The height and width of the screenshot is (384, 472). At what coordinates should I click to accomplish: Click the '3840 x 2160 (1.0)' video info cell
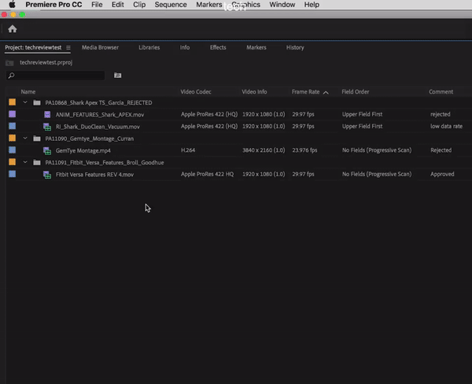pyautogui.click(x=264, y=150)
